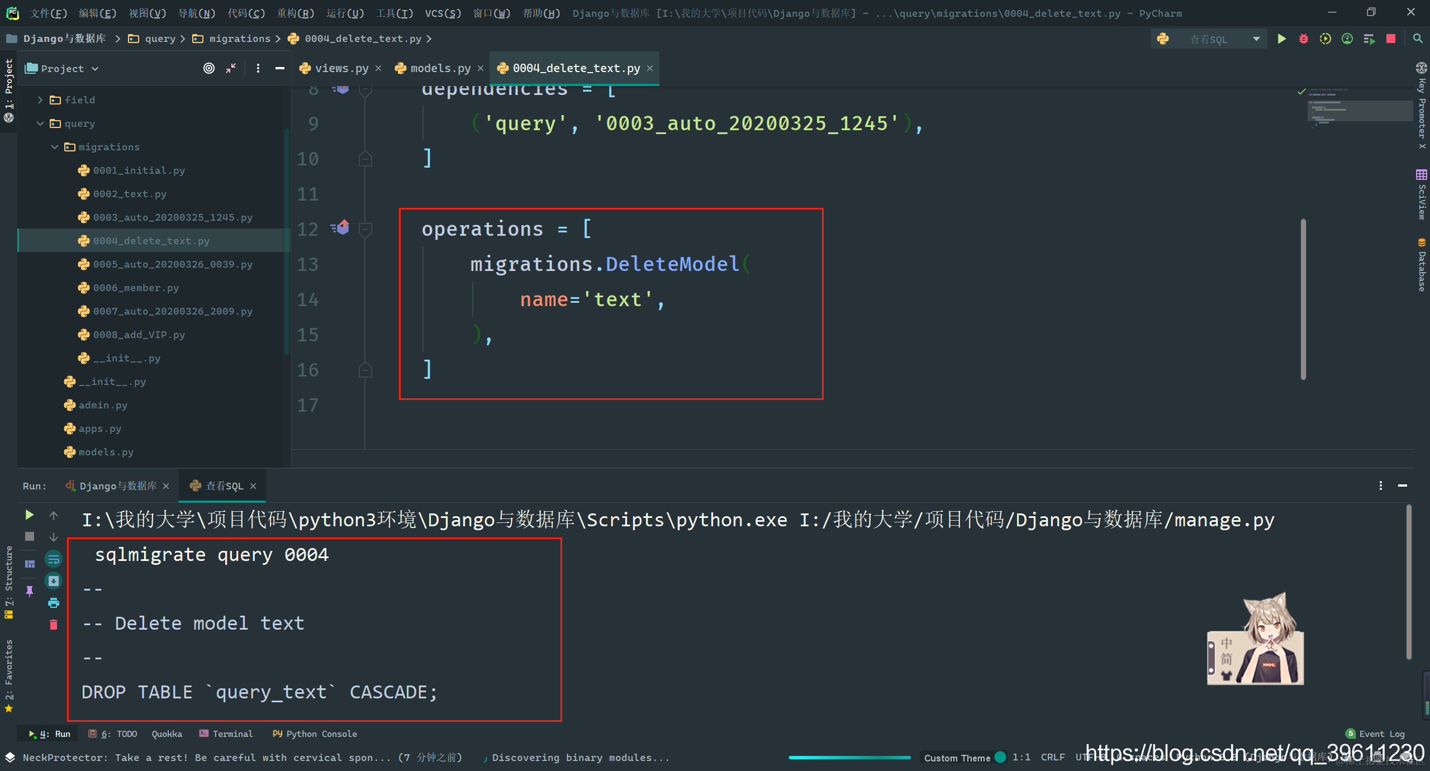Move up the stack trace arrow

54,515
